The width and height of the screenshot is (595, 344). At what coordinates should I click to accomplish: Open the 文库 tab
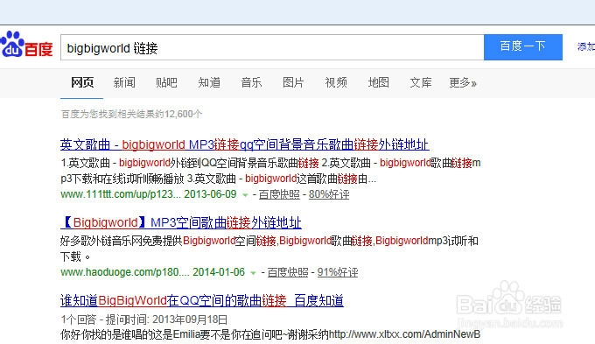421,82
